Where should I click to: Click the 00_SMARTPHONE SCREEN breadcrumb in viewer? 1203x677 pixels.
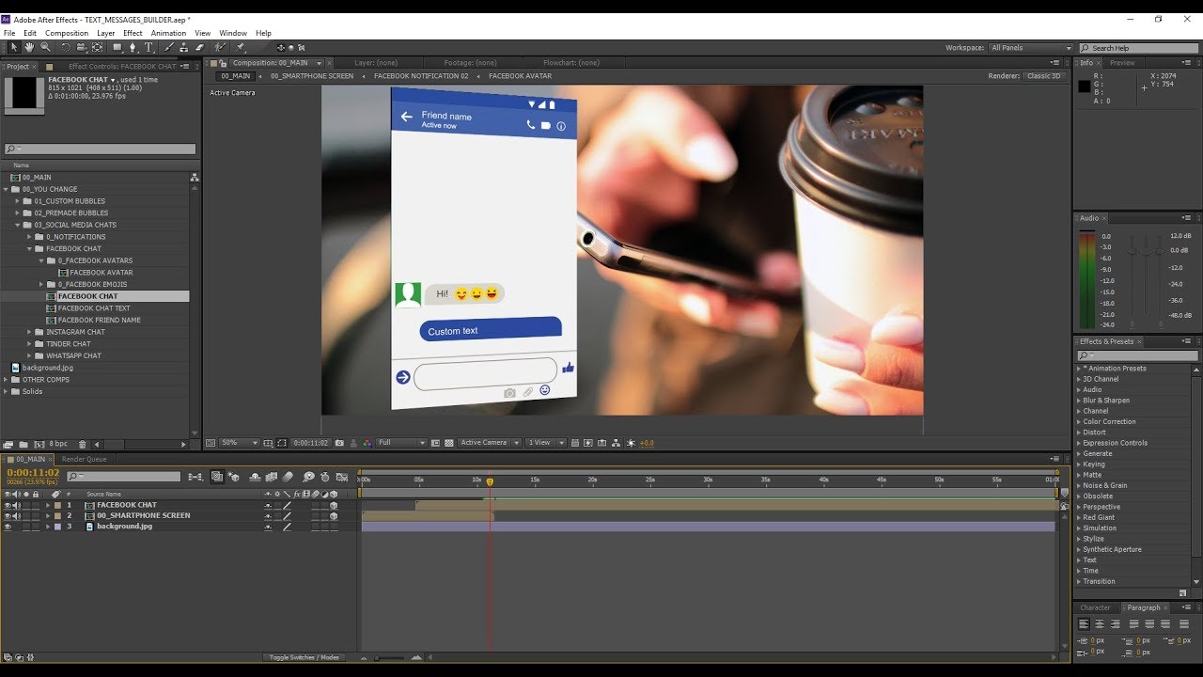point(312,76)
